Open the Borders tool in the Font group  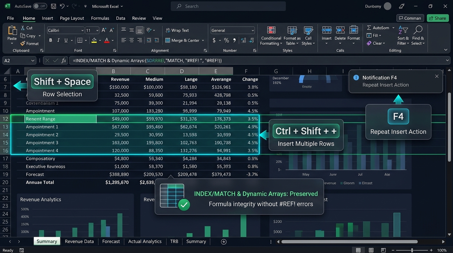pos(80,40)
